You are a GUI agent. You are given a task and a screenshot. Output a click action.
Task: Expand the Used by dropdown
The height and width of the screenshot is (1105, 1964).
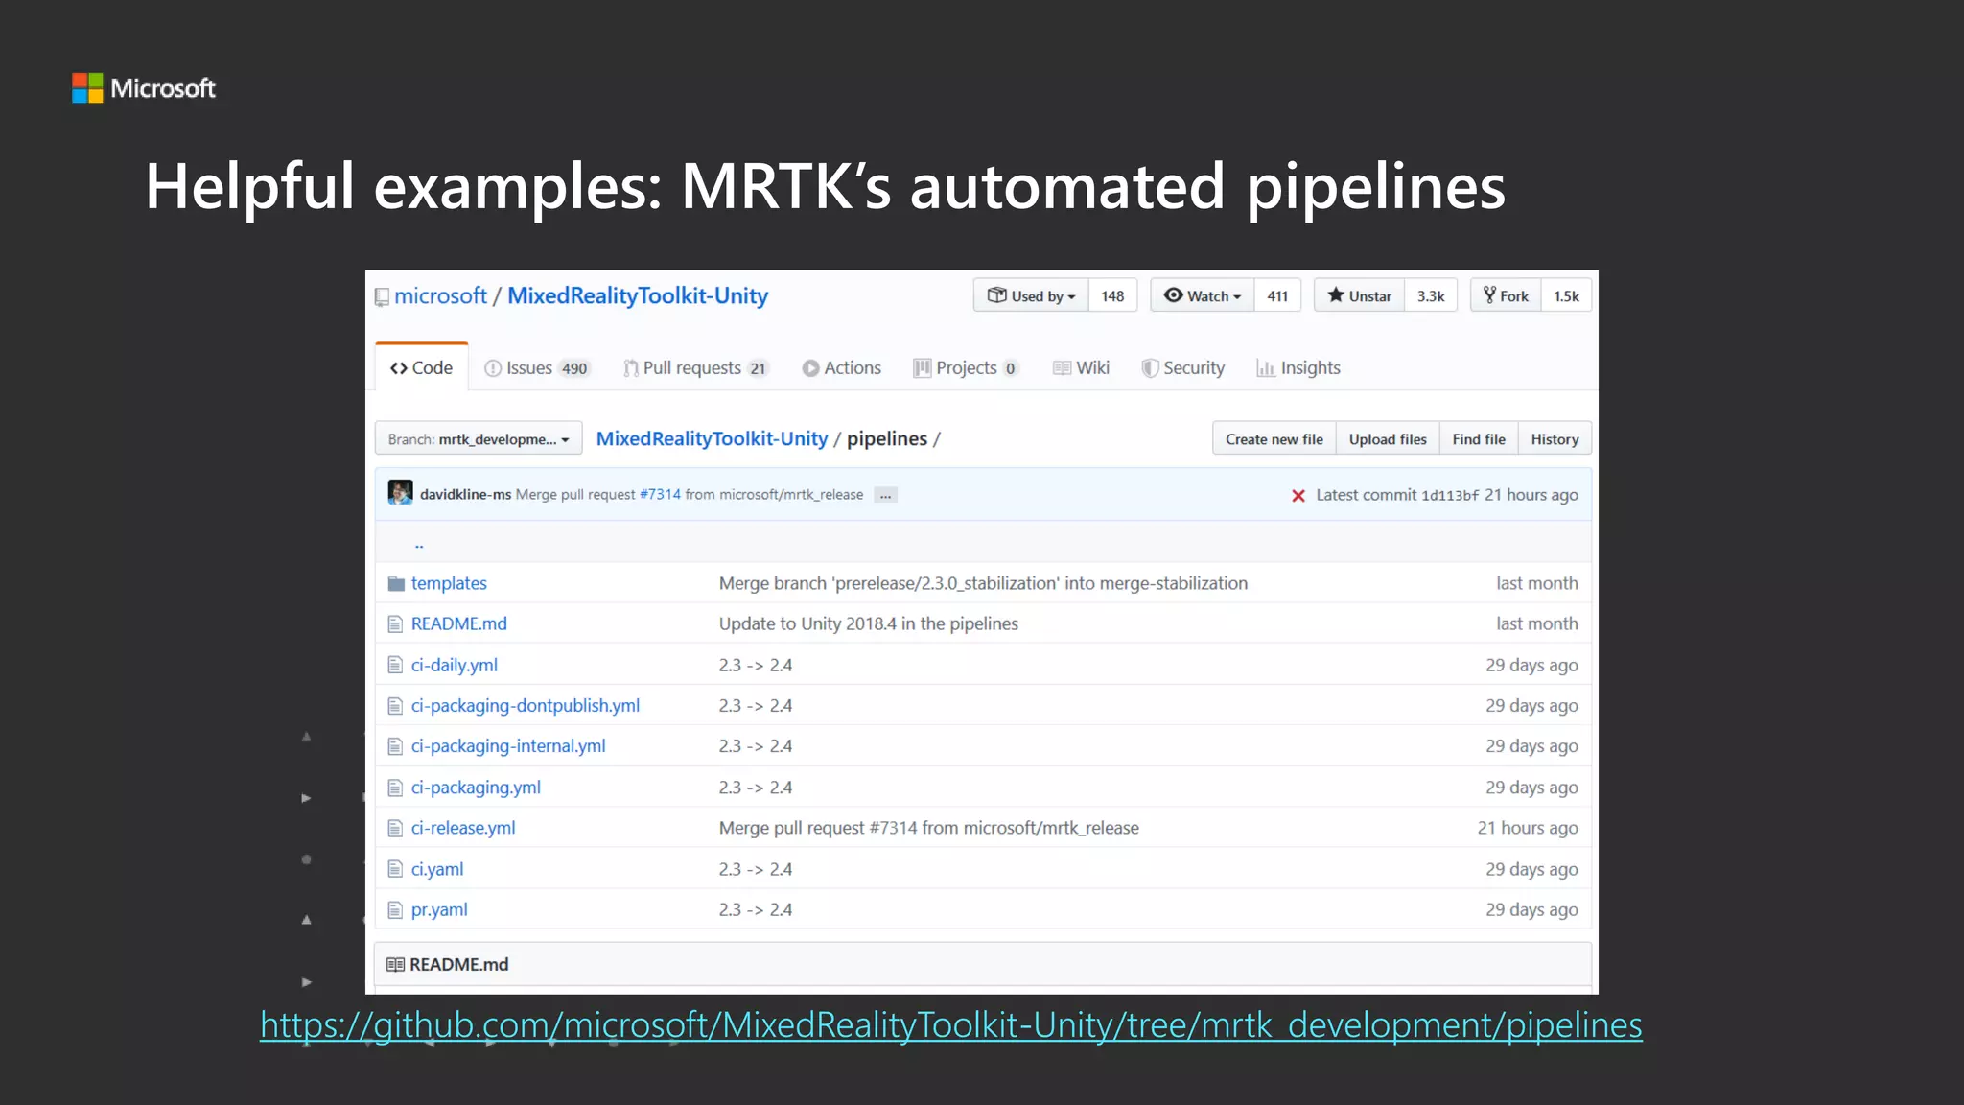coord(1031,295)
